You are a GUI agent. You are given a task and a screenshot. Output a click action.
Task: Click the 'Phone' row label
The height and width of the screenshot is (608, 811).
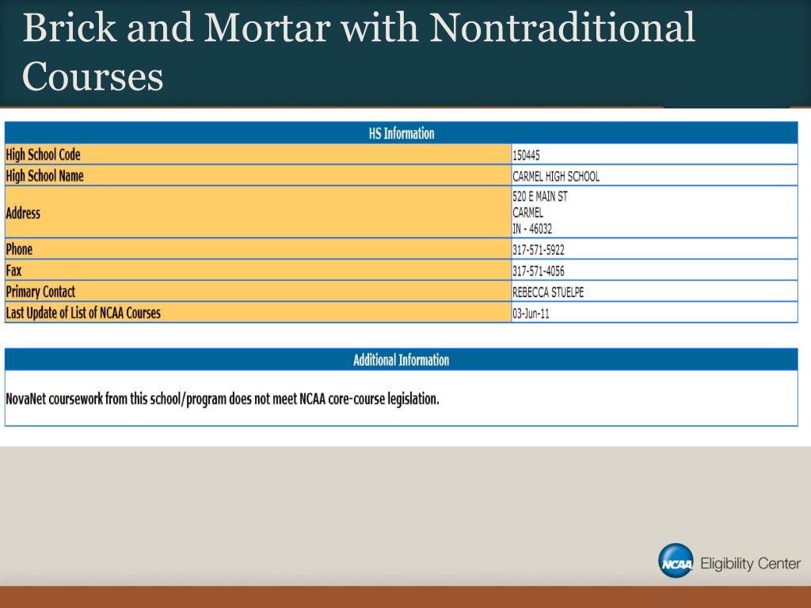[x=19, y=249]
